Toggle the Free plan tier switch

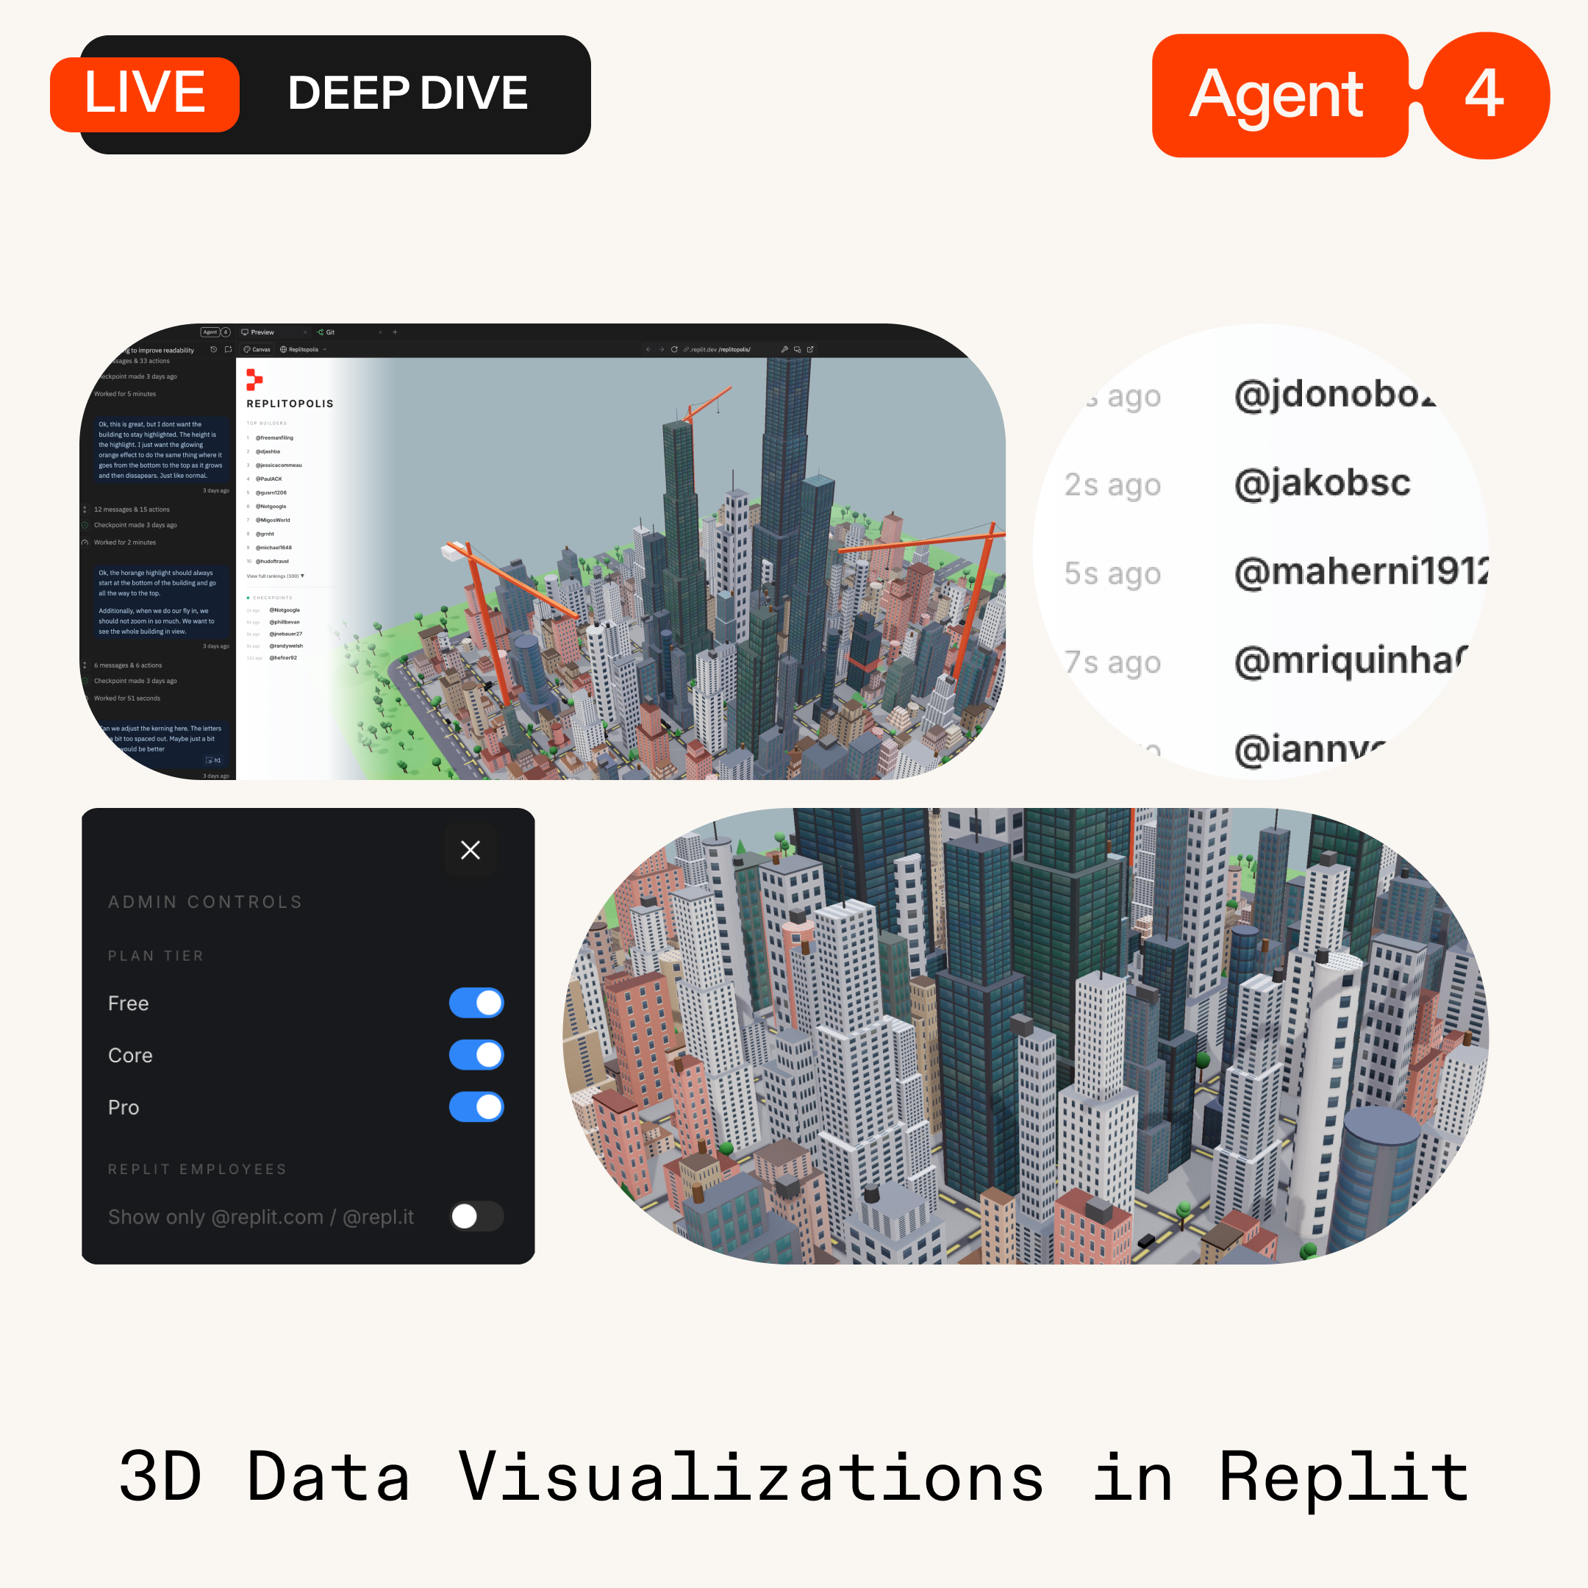(x=476, y=1003)
